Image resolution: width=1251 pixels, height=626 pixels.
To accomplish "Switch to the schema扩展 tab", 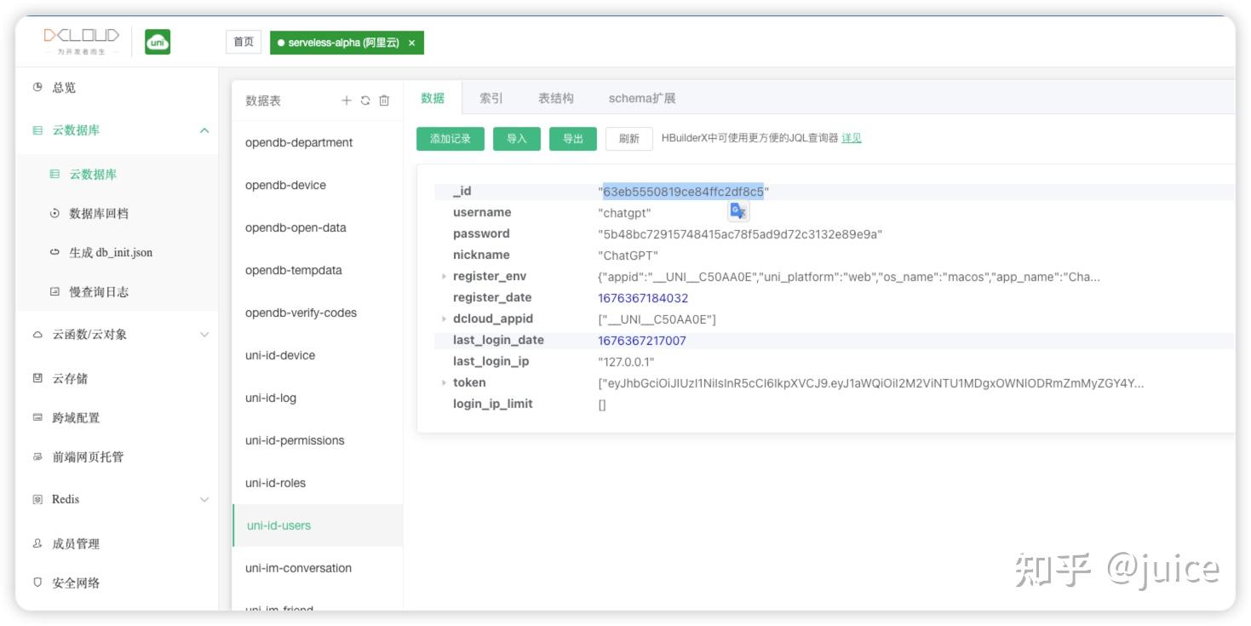I will [642, 98].
